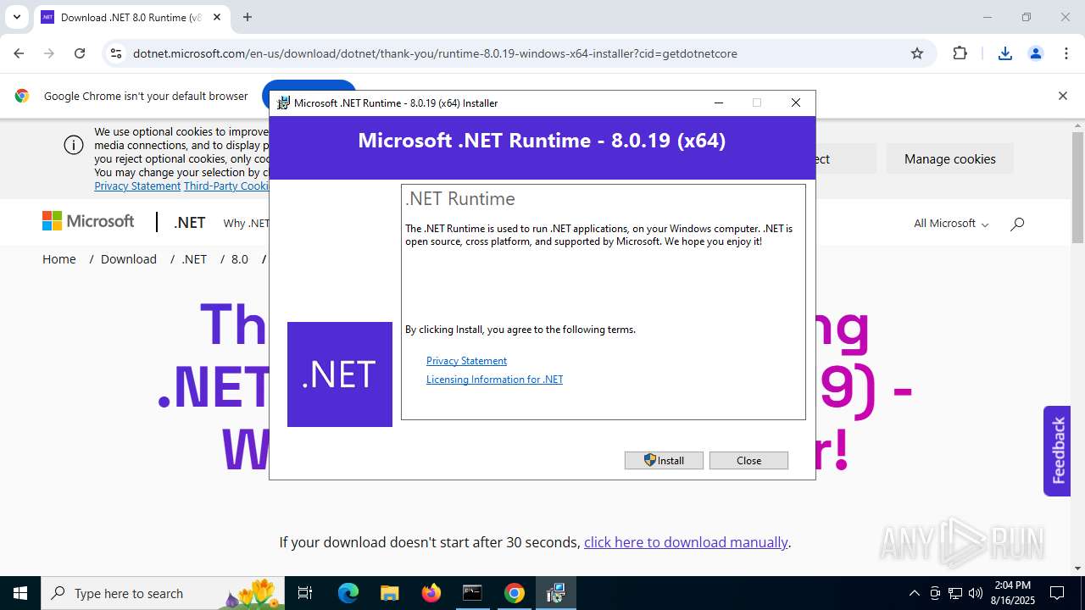Open the tab search dropdown arrow

coord(16,17)
